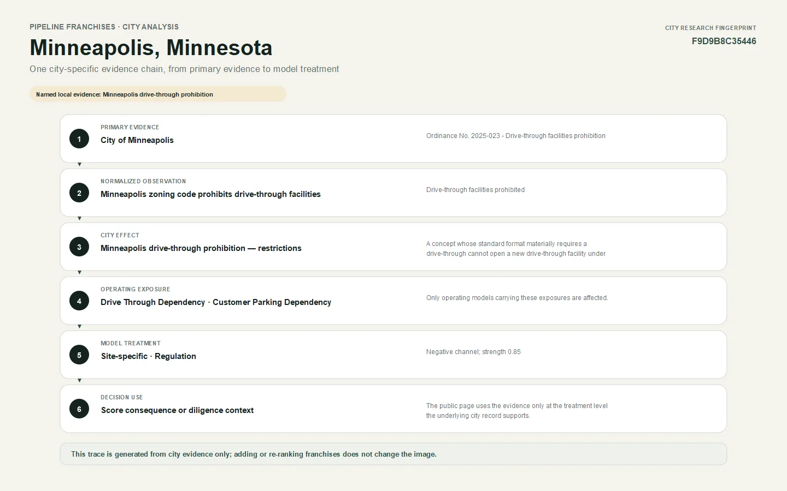Select the step 3 badge beside City Effect
The height and width of the screenshot is (491, 787).
(79, 247)
